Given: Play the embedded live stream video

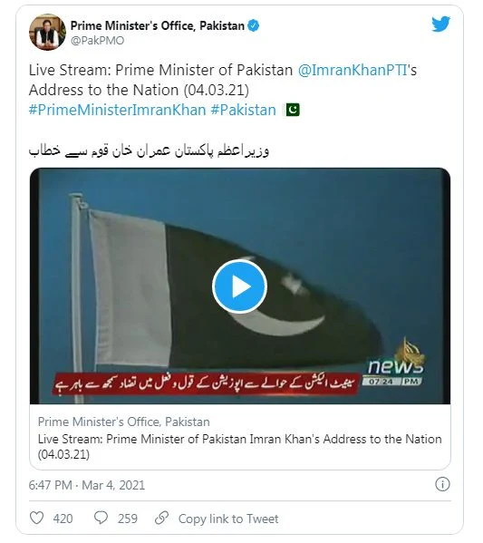Looking at the screenshot, I should pos(239,286).
